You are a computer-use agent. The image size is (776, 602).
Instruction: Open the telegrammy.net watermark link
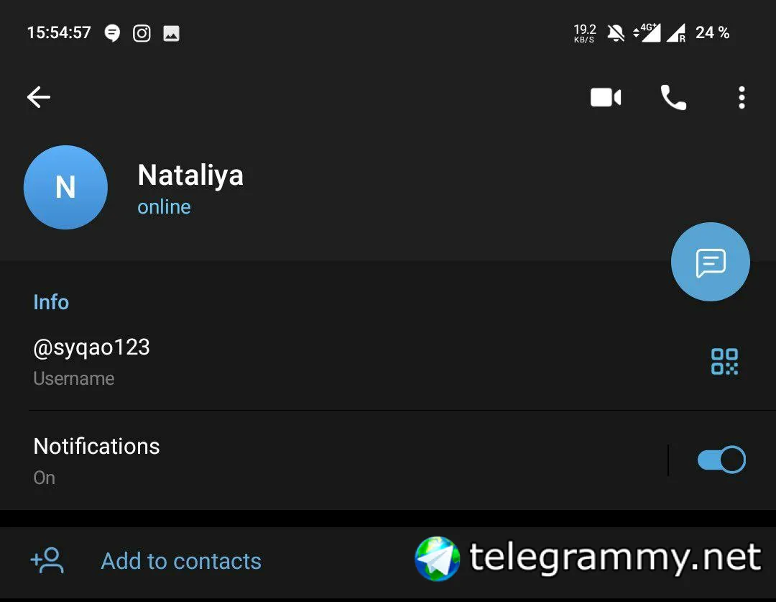point(588,558)
